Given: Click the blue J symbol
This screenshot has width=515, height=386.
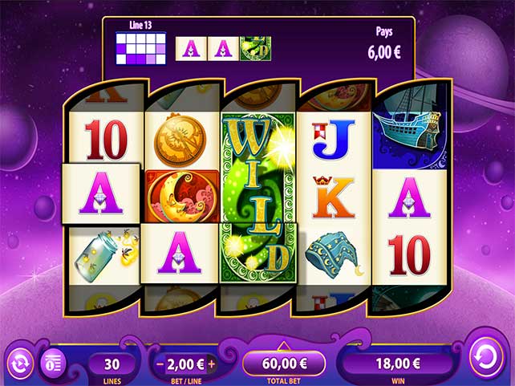Looking at the screenshot, I should (333, 140).
